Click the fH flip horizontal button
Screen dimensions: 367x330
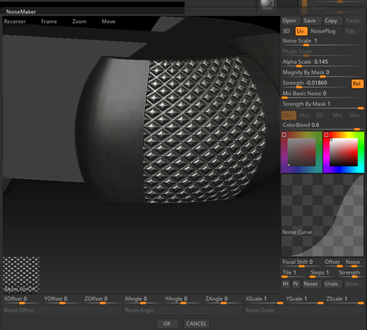coord(286,284)
